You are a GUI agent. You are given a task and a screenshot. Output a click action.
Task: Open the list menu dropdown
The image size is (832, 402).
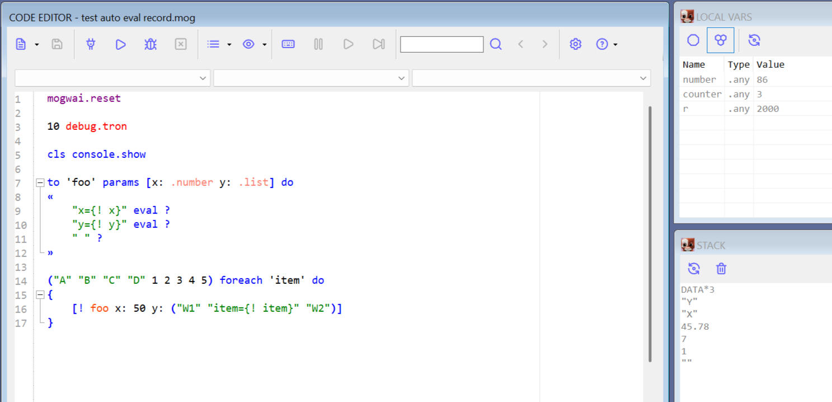229,45
